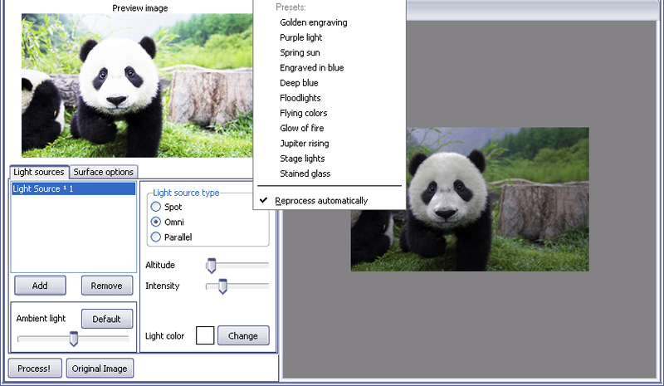The height and width of the screenshot is (386, 664).
Task: Pick the Glow of fire preset
Action: pyautogui.click(x=301, y=128)
